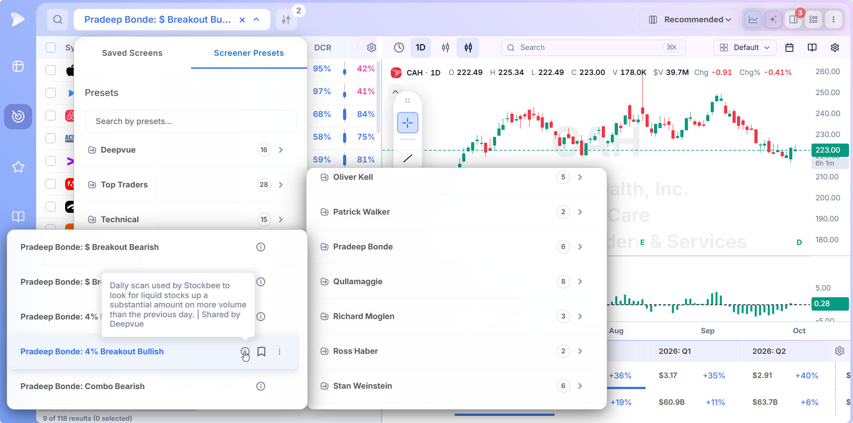Collapse the screen selector chevron
853x423 pixels.
coord(257,20)
